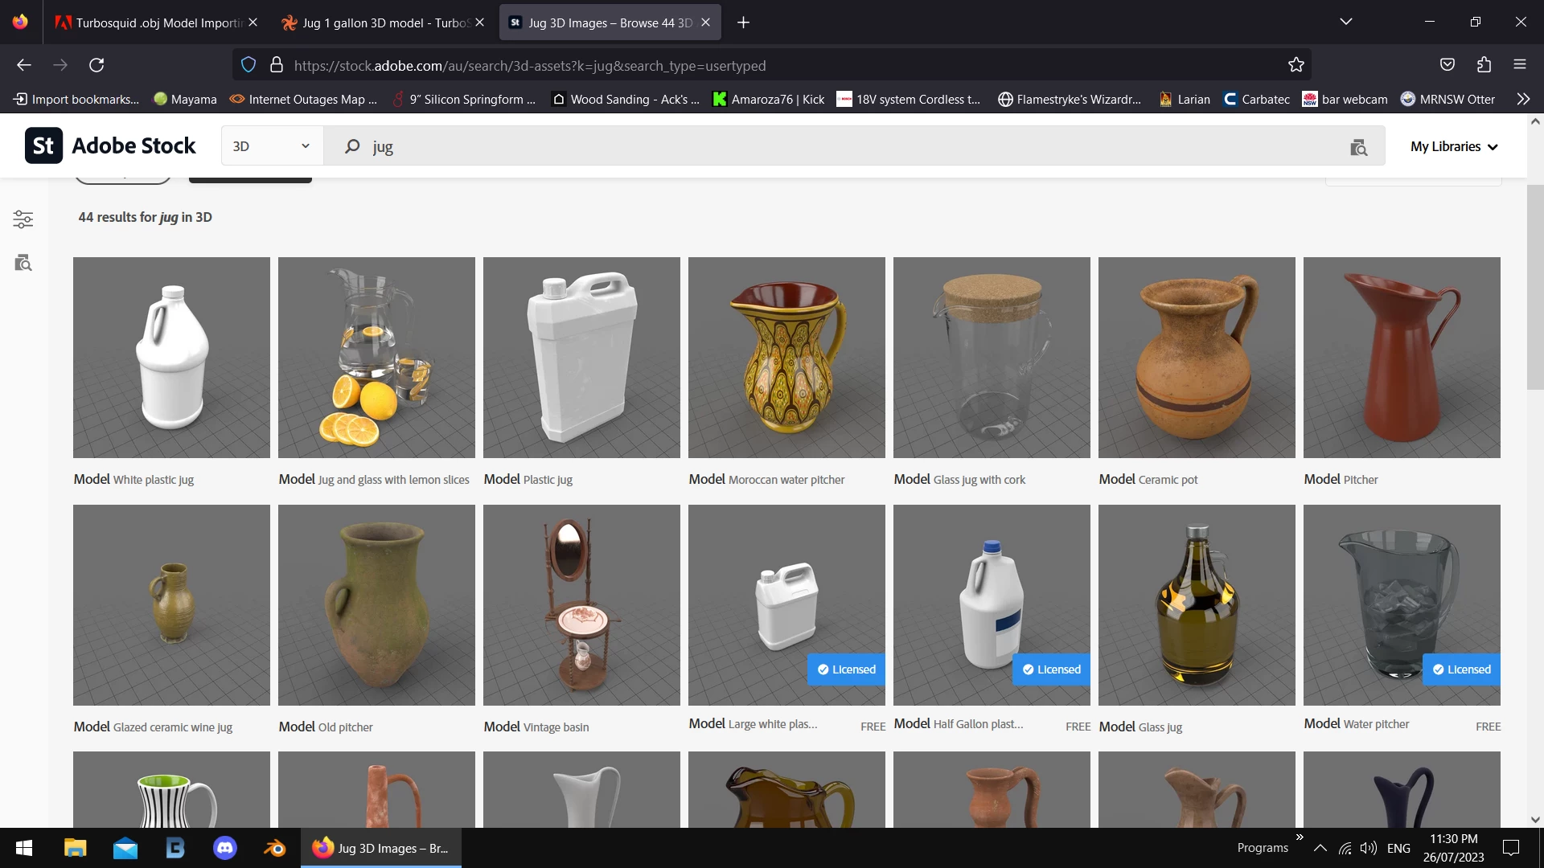Bookmark this page with star icon
Viewport: 1544px width, 868px height.
pos(1296,65)
